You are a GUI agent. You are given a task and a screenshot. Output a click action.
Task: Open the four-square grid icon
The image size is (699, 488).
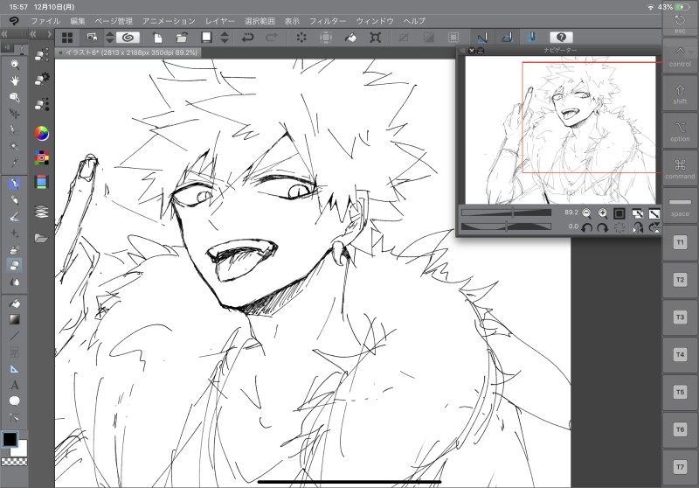pyautogui.click(x=67, y=38)
